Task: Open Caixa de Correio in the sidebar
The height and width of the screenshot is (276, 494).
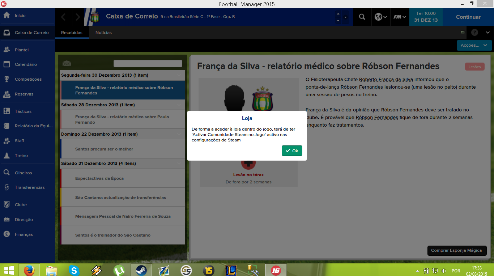Action: (27, 33)
